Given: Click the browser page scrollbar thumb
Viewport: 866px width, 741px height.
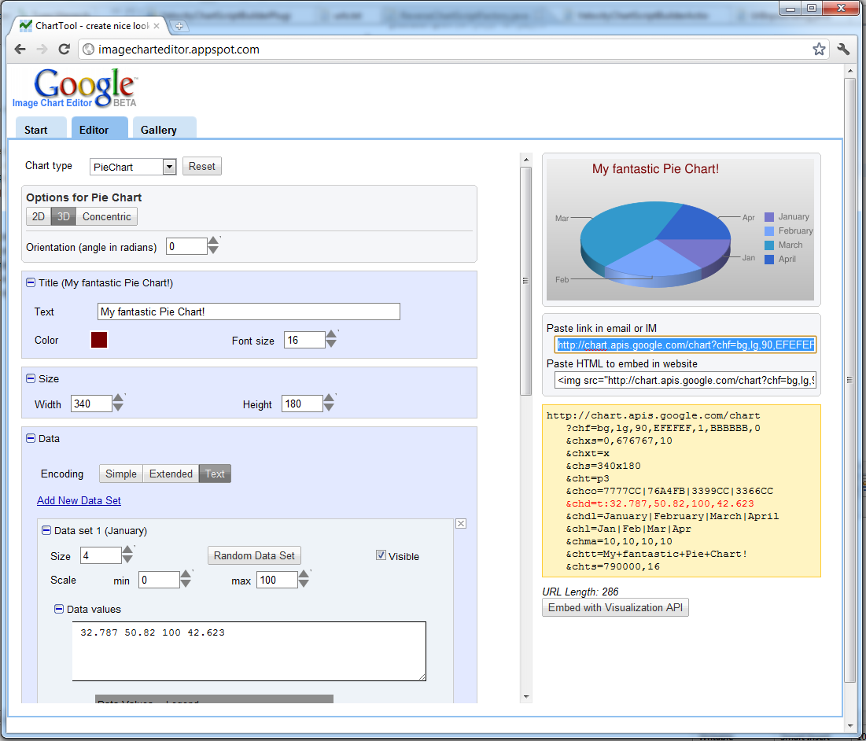Looking at the screenshot, I should pos(849,381).
